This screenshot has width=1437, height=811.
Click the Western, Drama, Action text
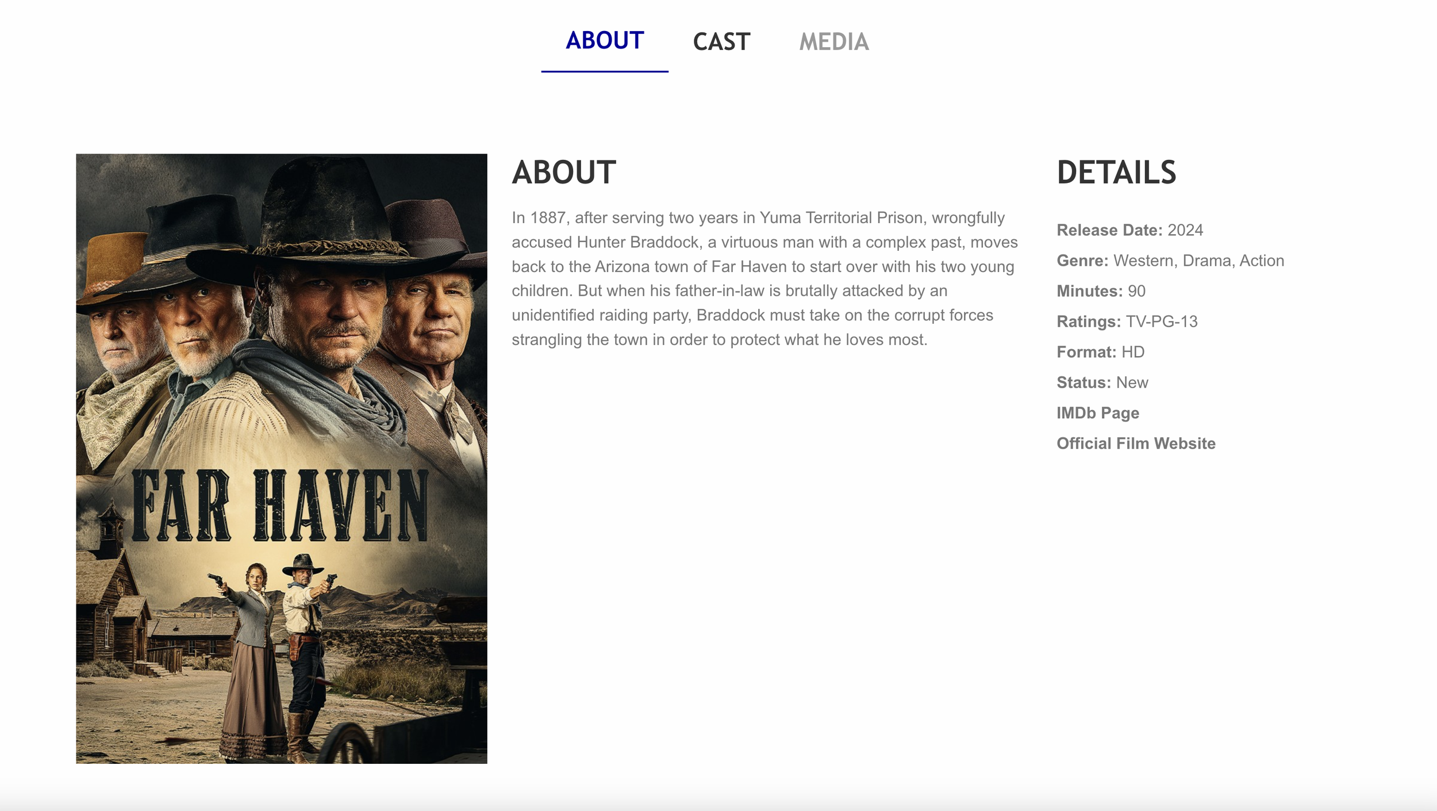pyautogui.click(x=1198, y=261)
